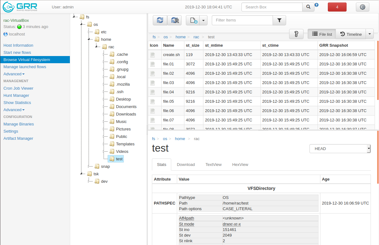The height and width of the screenshot is (245, 379).
Task: Switch to Timeline view
Action: coord(351,34)
